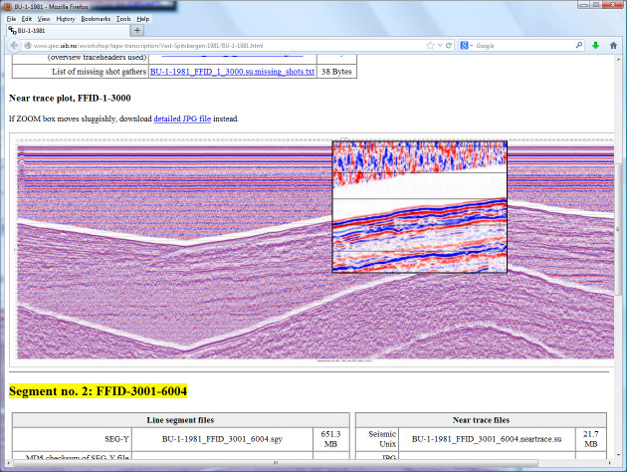Click the browser back arrow button
The image size is (627, 472).
[x=13, y=46]
